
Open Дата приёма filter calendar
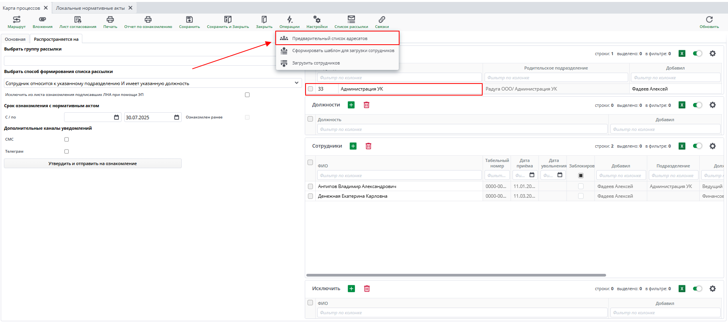click(532, 175)
